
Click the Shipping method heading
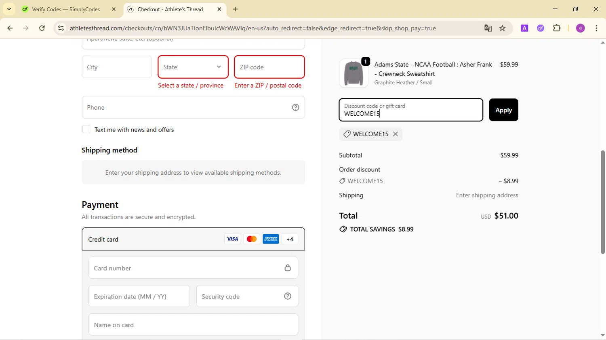(109, 150)
